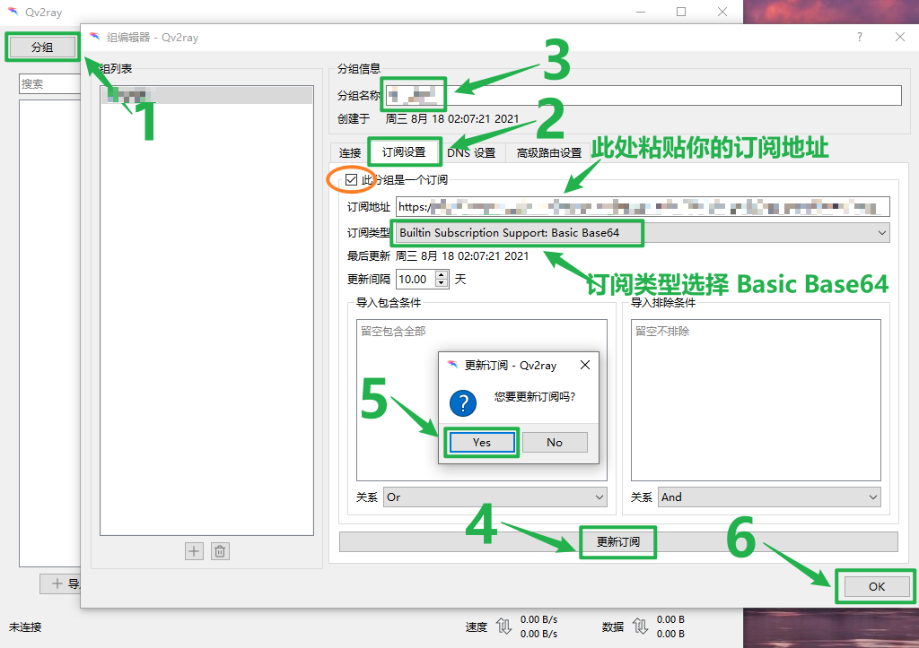This screenshot has height=648, width=919.
Task: Increase update interval with up arrow
Action: (x=442, y=274)
